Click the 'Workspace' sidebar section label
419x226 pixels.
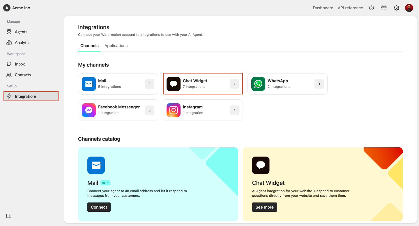[16, 54]
